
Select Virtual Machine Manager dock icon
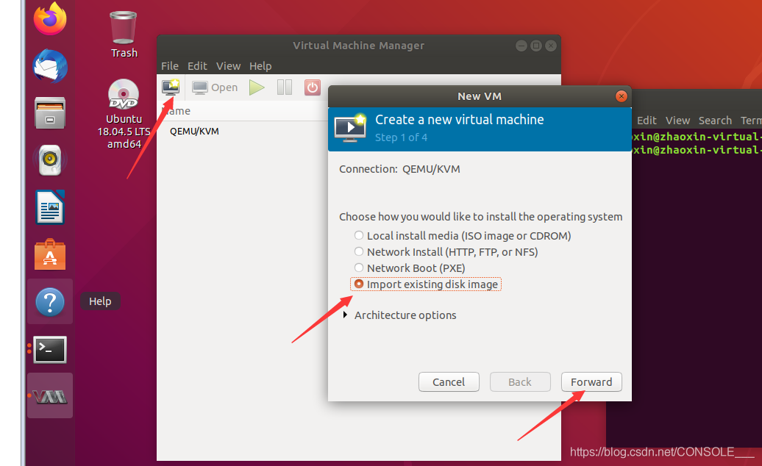(50, 396)
